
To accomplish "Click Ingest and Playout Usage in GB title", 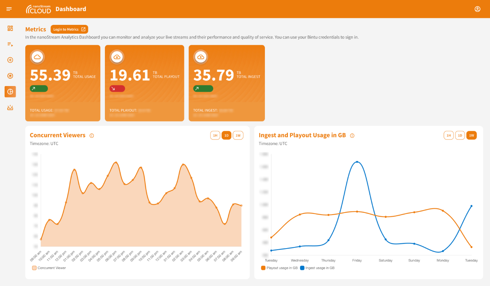I will (x=302, y=135).
